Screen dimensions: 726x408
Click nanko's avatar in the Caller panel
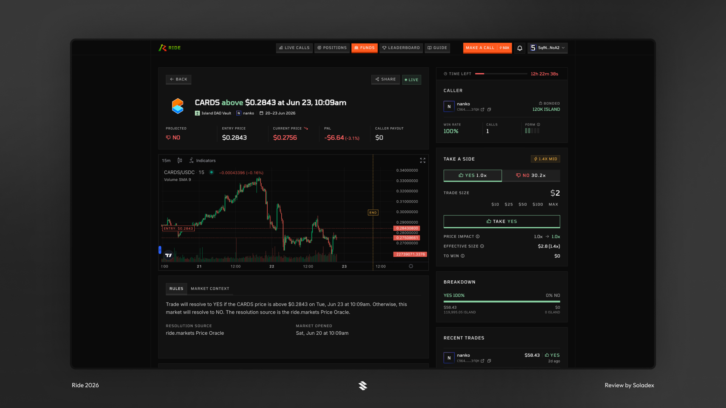pyautogui.click(x=449, y=107)
